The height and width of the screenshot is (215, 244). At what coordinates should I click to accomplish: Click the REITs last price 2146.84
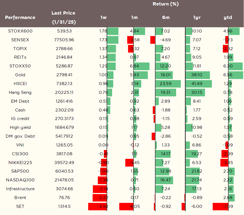(x=64, y=57)
